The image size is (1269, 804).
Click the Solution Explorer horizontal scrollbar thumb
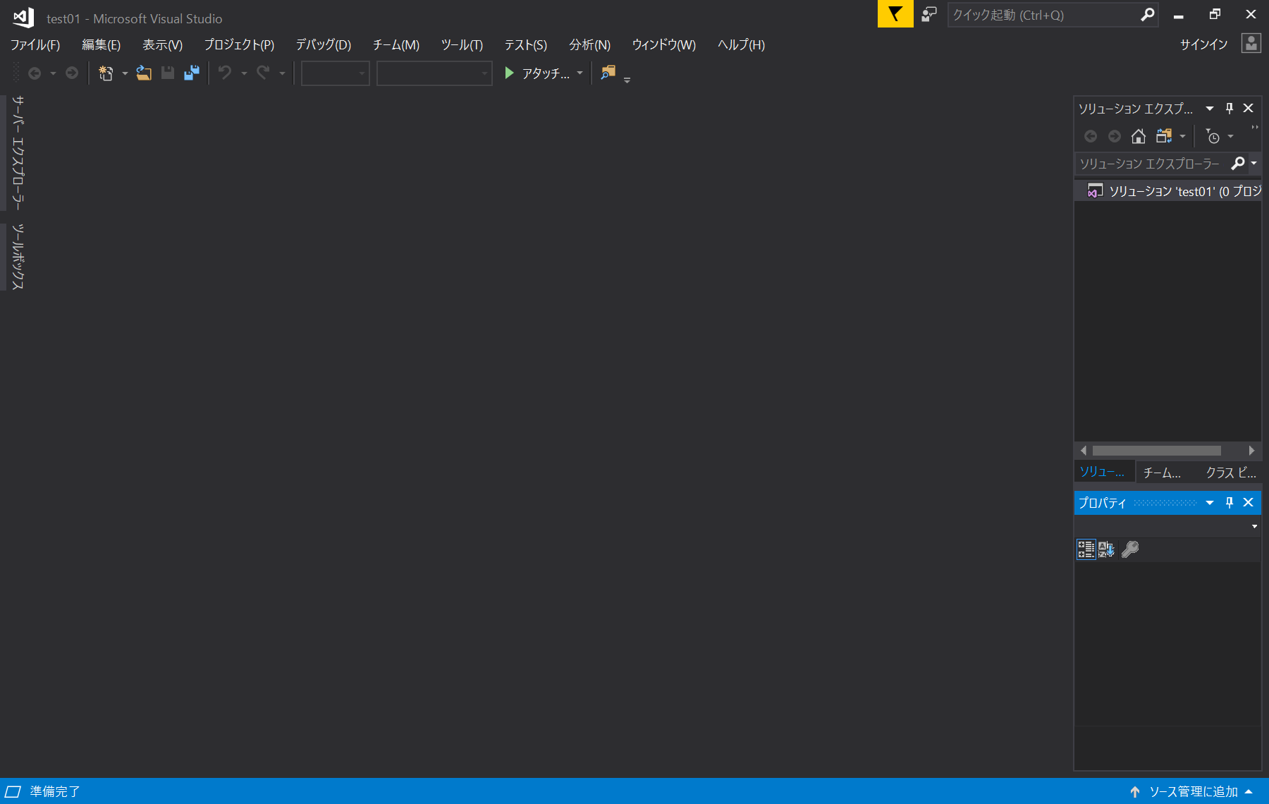pyautogui.click(x=1156, y=451)
